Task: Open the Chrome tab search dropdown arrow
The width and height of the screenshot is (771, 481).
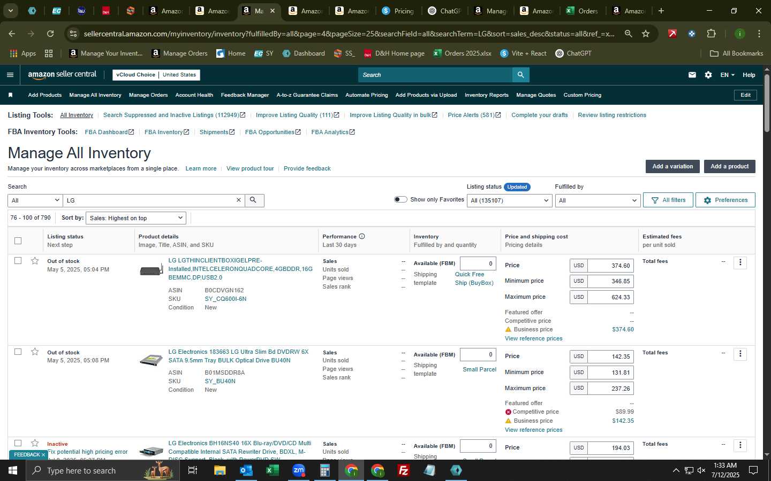Action: pyautogui.click(x=10, y=11)
